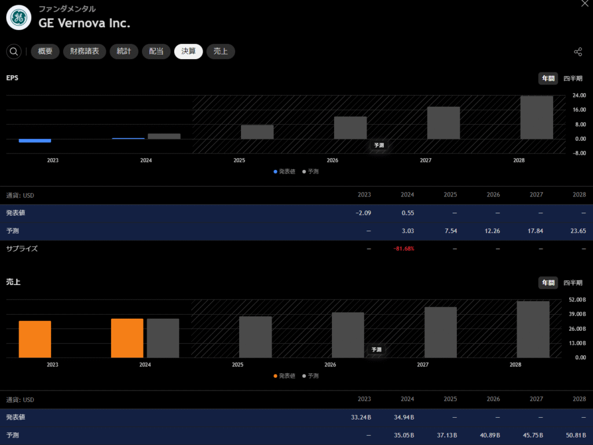Switch to the 概要 tab
Screen dimensions: 593x445
[45, 52]
